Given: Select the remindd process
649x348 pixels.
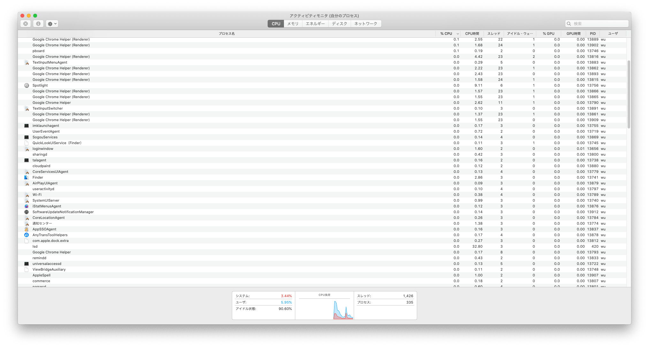Looking at the screenshot, I should [322, 258].
